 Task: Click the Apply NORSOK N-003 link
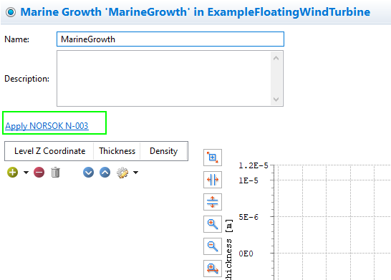47,126
